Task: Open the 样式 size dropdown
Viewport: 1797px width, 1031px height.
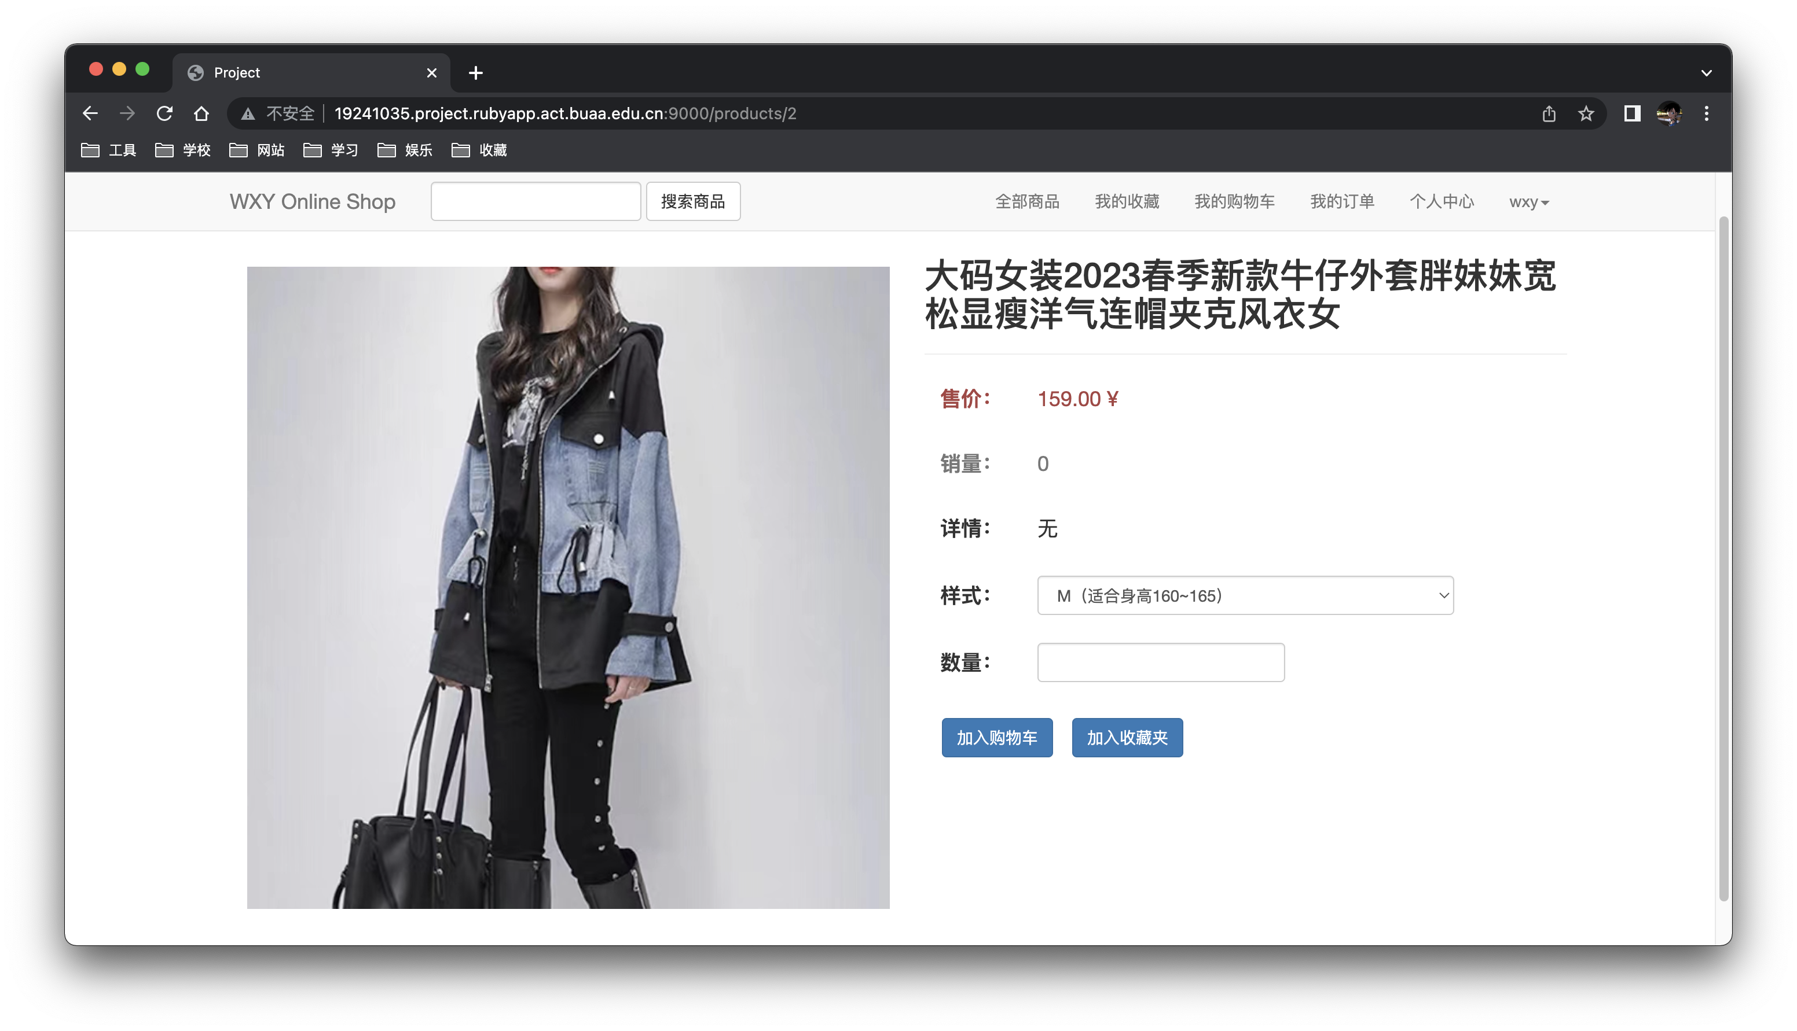Action: click(x=1245, y=595)
